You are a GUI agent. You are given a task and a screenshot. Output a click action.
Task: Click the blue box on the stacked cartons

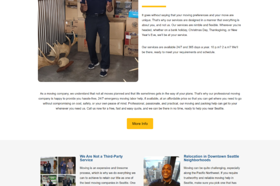click(133, 14)
